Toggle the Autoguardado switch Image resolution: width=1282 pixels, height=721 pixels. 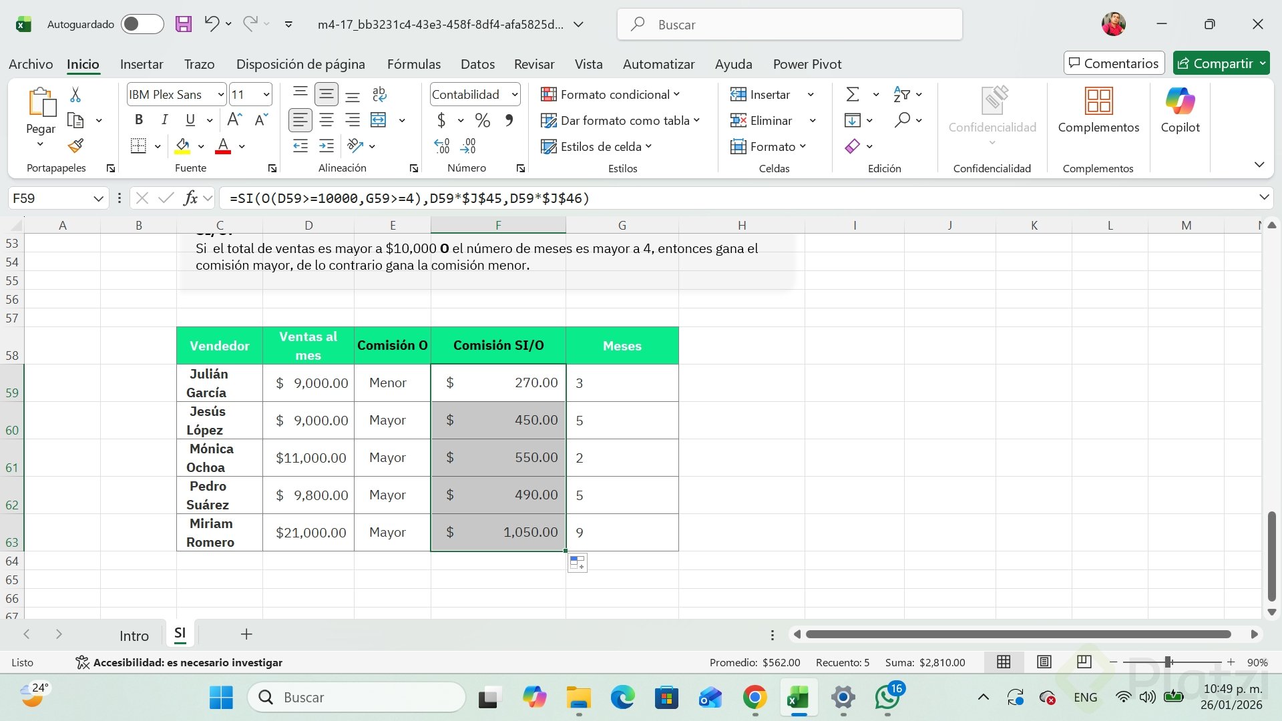142,24
